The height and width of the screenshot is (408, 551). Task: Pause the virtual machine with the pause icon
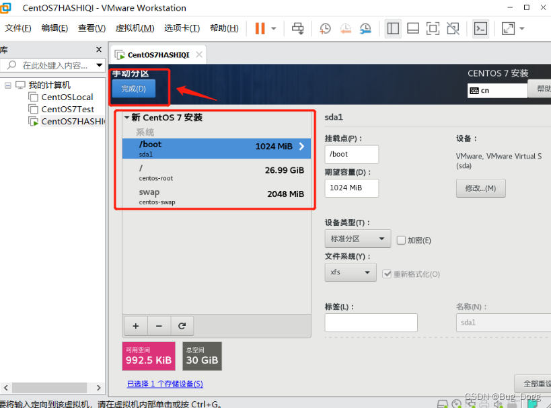[x=260, y=28]
